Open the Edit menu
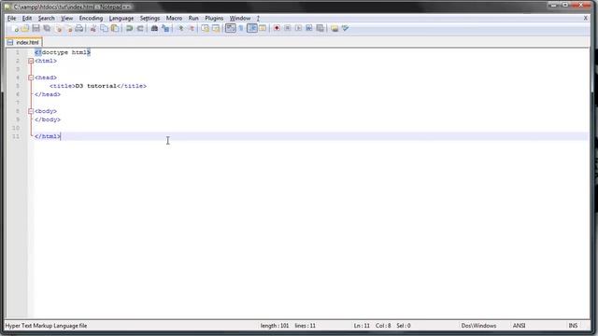This screenshot has height=336, width=598. (x=27, y=19)
